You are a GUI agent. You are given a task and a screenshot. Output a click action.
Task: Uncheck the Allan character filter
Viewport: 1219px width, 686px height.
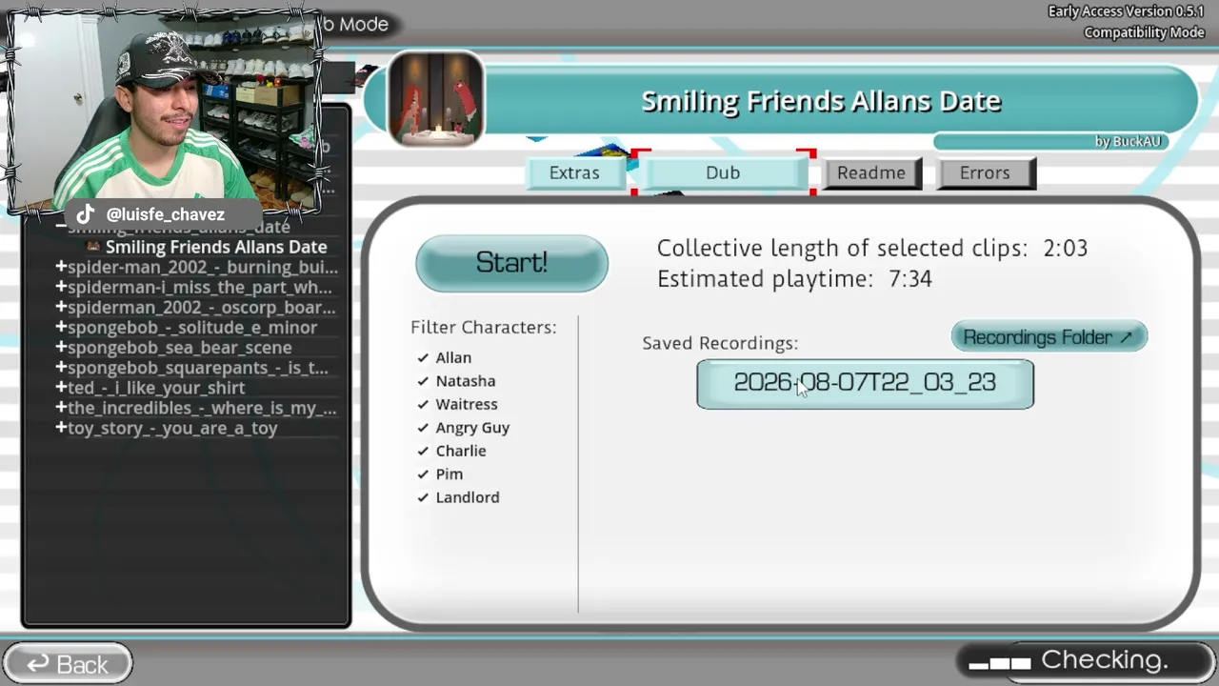point(444,357)
